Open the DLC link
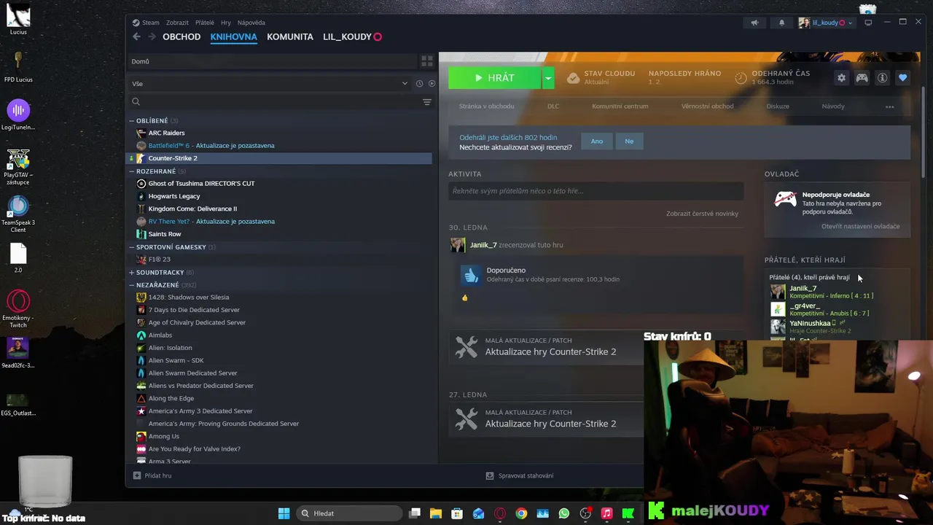Viewport: 933px width, 525px height. (553, 106)
